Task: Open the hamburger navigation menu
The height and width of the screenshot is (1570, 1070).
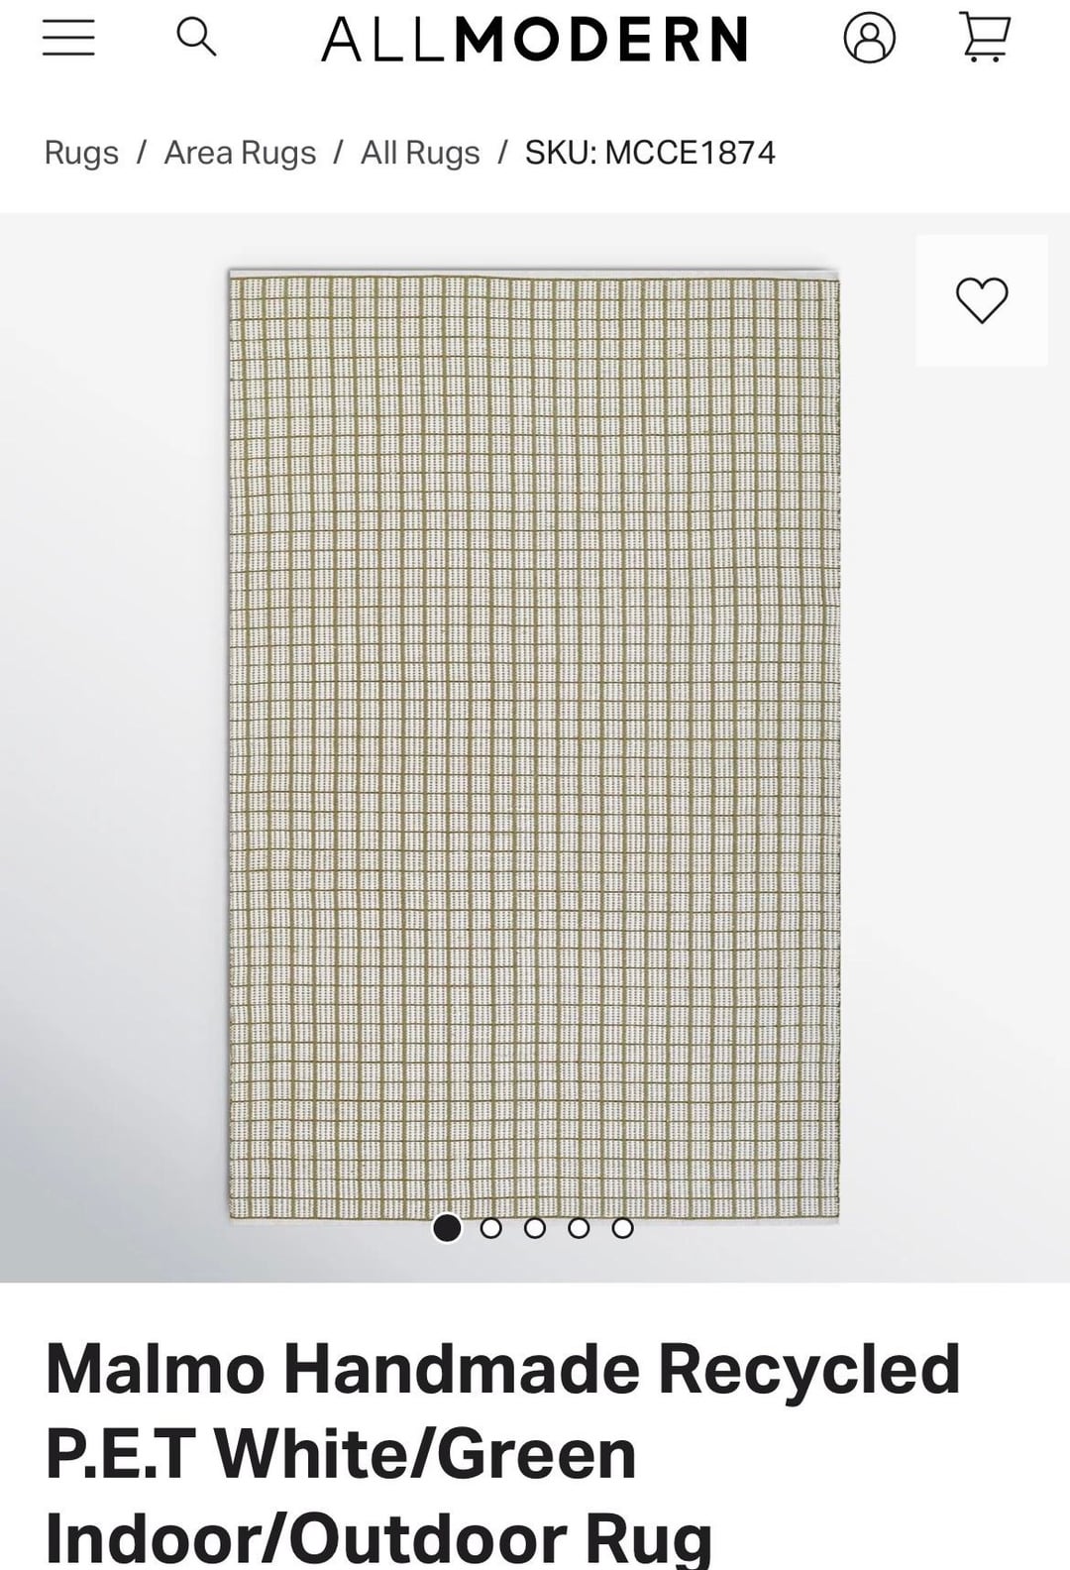Action: click(68, 38)
